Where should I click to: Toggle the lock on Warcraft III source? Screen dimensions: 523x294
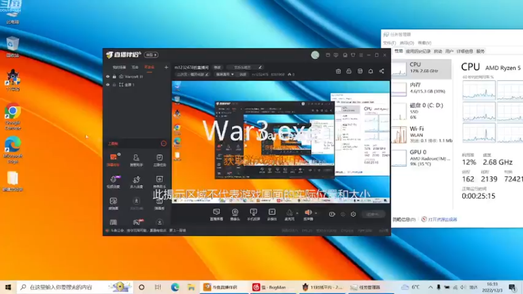coord(114,76)
